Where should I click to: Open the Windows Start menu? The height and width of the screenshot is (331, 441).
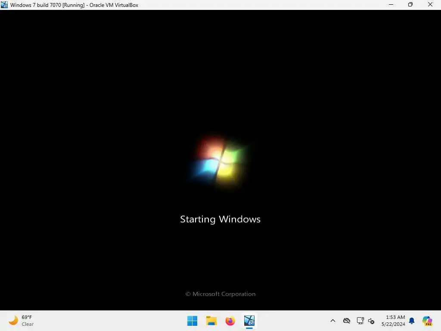(x=193, y=321)
